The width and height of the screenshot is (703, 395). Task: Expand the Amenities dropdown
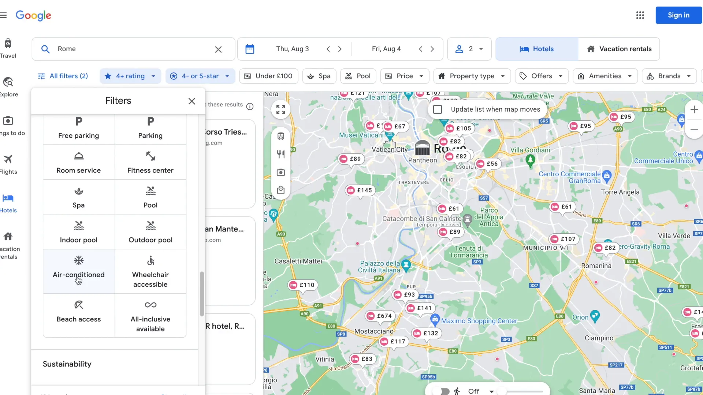(605, 76)
